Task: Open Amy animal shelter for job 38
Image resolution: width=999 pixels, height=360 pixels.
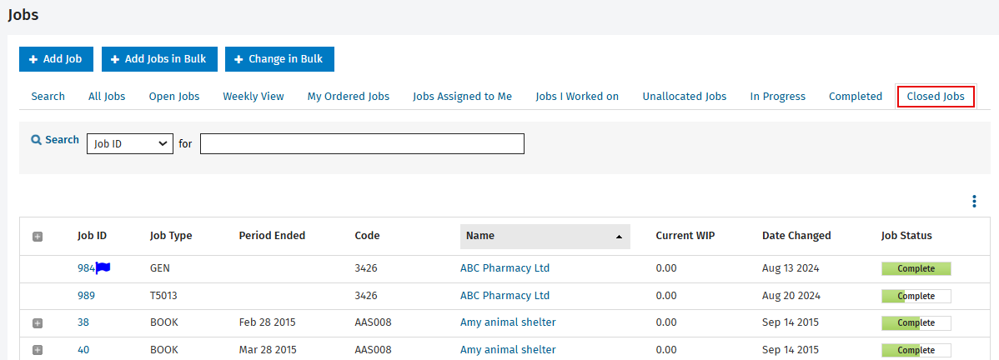Action: coord(508,322)
